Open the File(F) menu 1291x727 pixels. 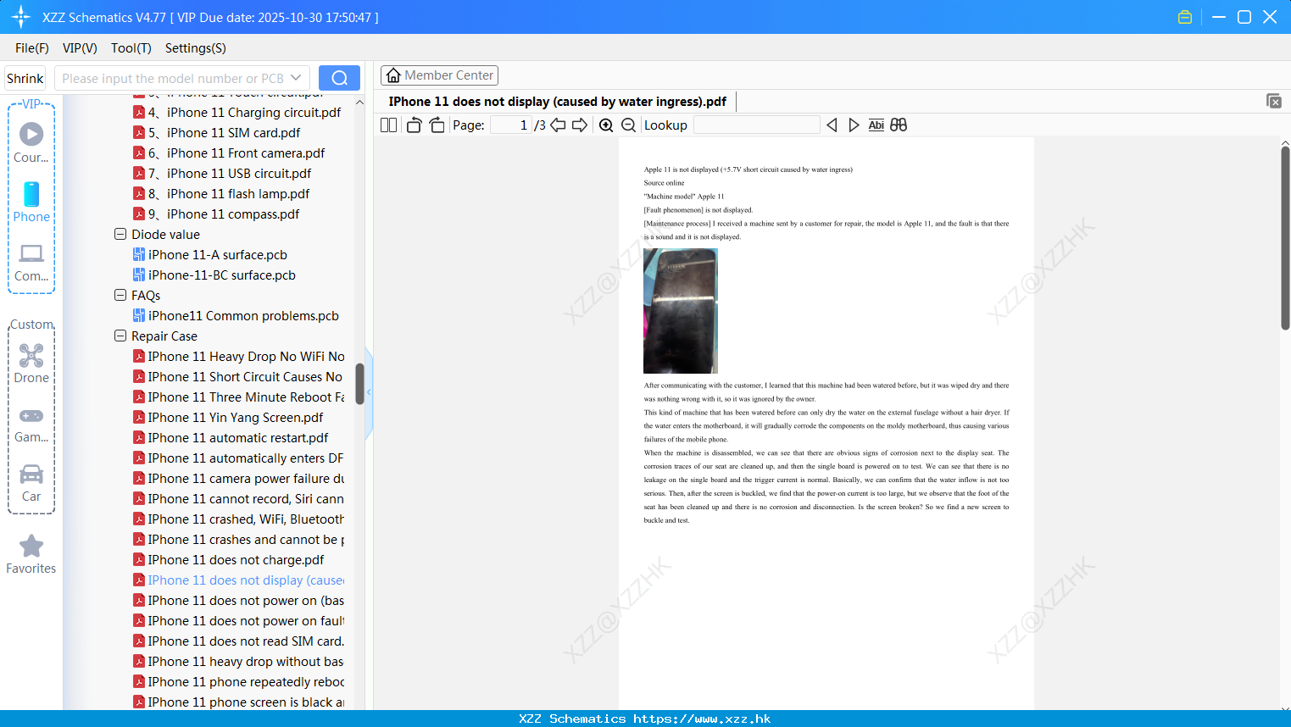[32, 48]
